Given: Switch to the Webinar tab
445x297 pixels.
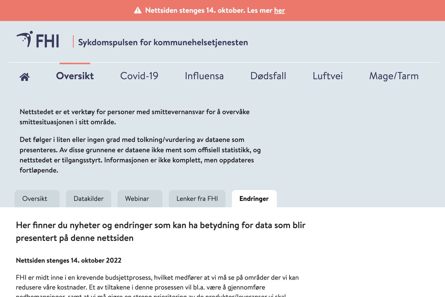Looking at the screenshot, I should pos(140,199).
